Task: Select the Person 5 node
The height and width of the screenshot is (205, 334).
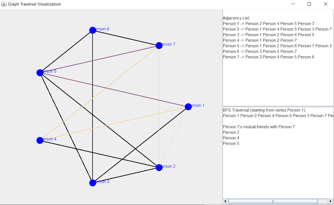Action: [x=40, y=72]
